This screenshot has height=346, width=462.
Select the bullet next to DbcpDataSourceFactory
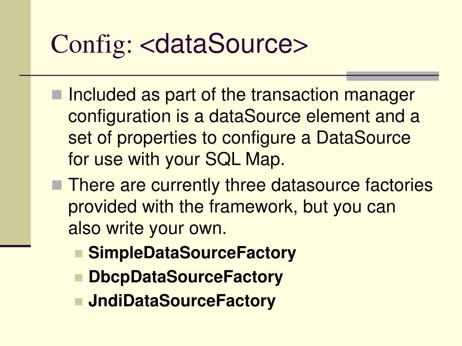pyautogui.click(x=79, y=278)
